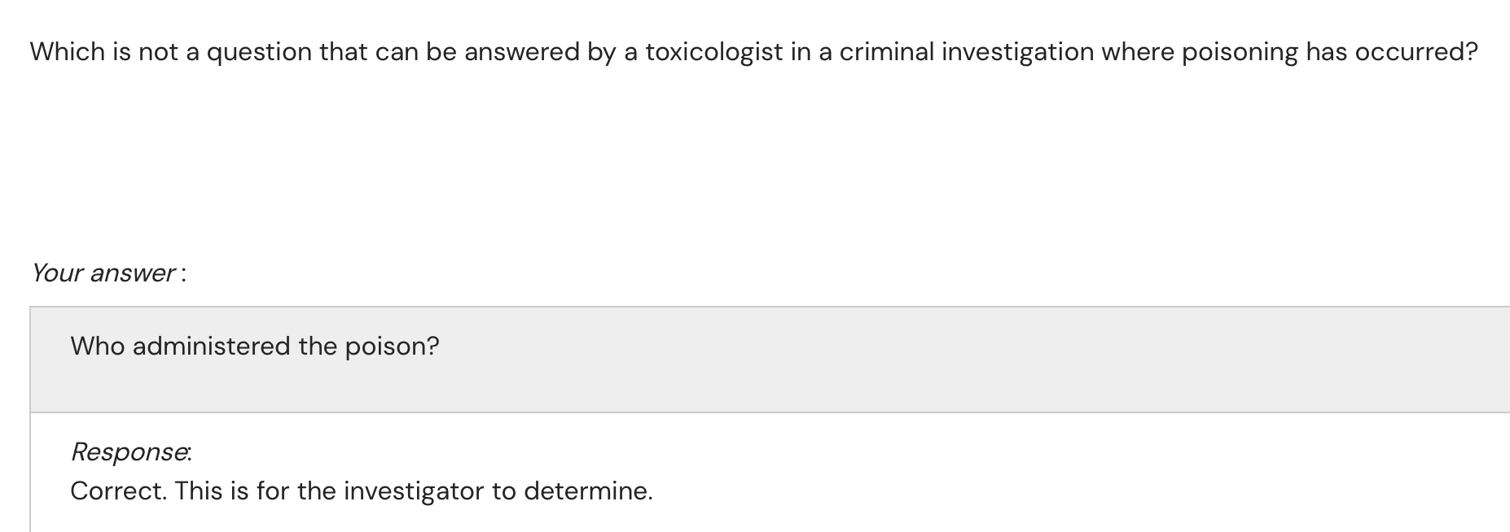The image size is (1510, 532).
Task: Click the word 'Who' in the answer box
Action: point(98,347)
